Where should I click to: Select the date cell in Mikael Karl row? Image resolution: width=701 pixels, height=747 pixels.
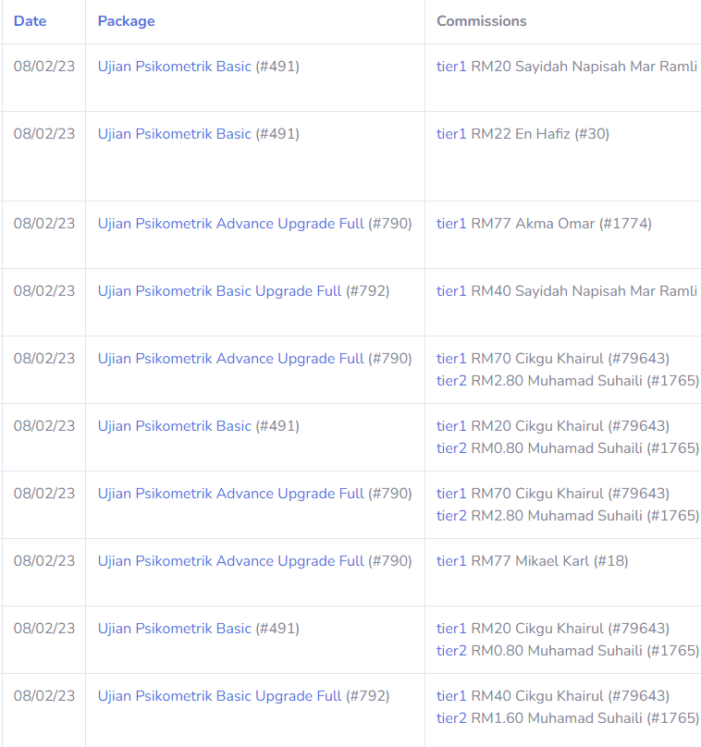[44, 561]
